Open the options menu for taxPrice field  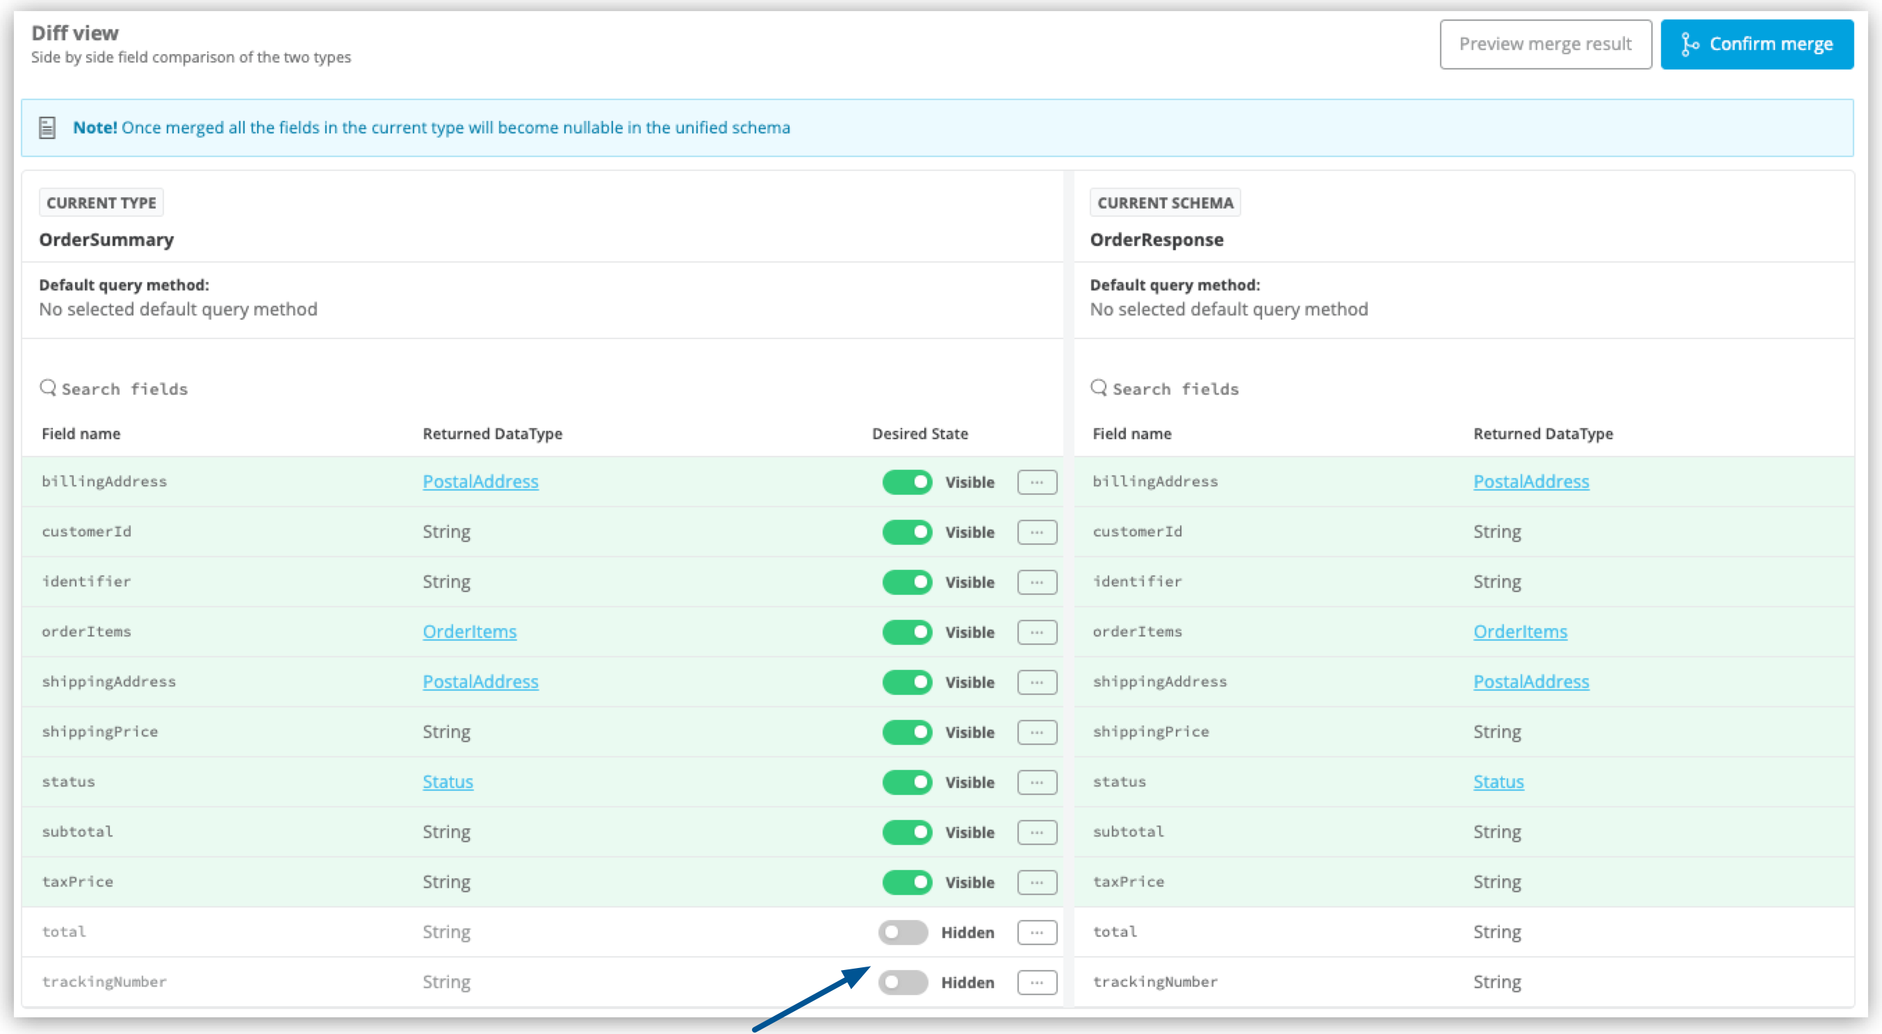pos(1037,882)
